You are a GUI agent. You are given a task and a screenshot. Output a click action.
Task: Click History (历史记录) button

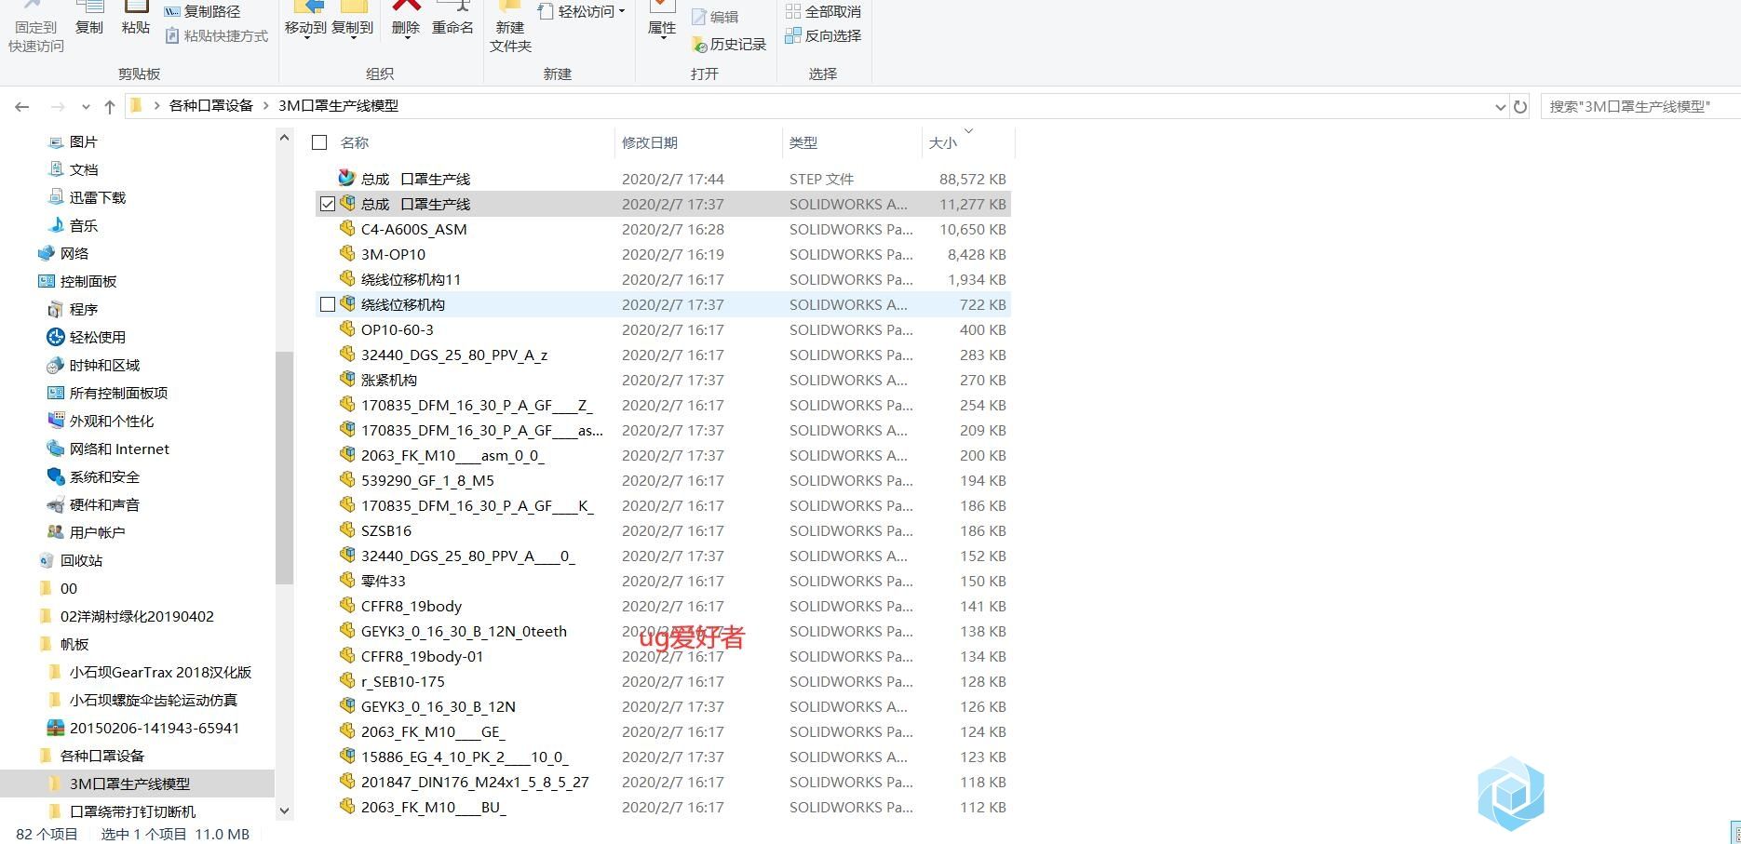729,44
